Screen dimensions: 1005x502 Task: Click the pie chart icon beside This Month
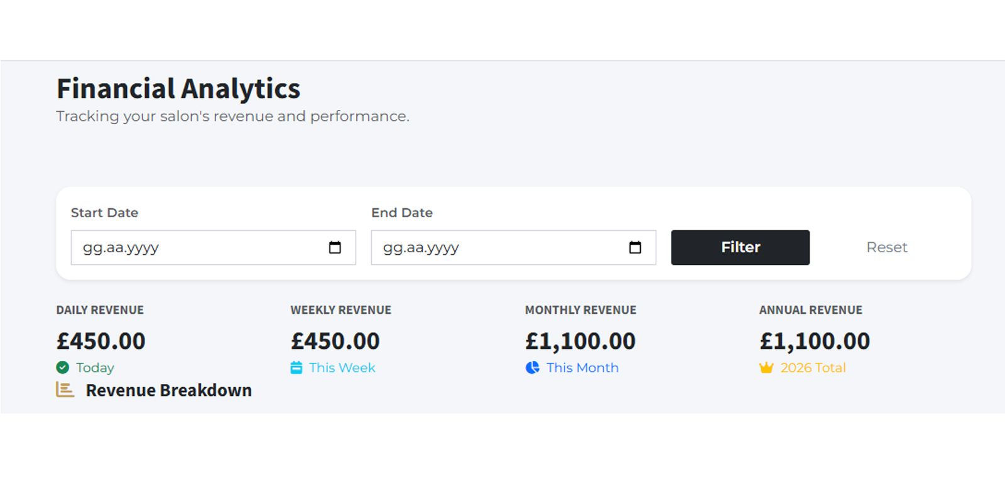pyautogui.click(x=533, y=368)
